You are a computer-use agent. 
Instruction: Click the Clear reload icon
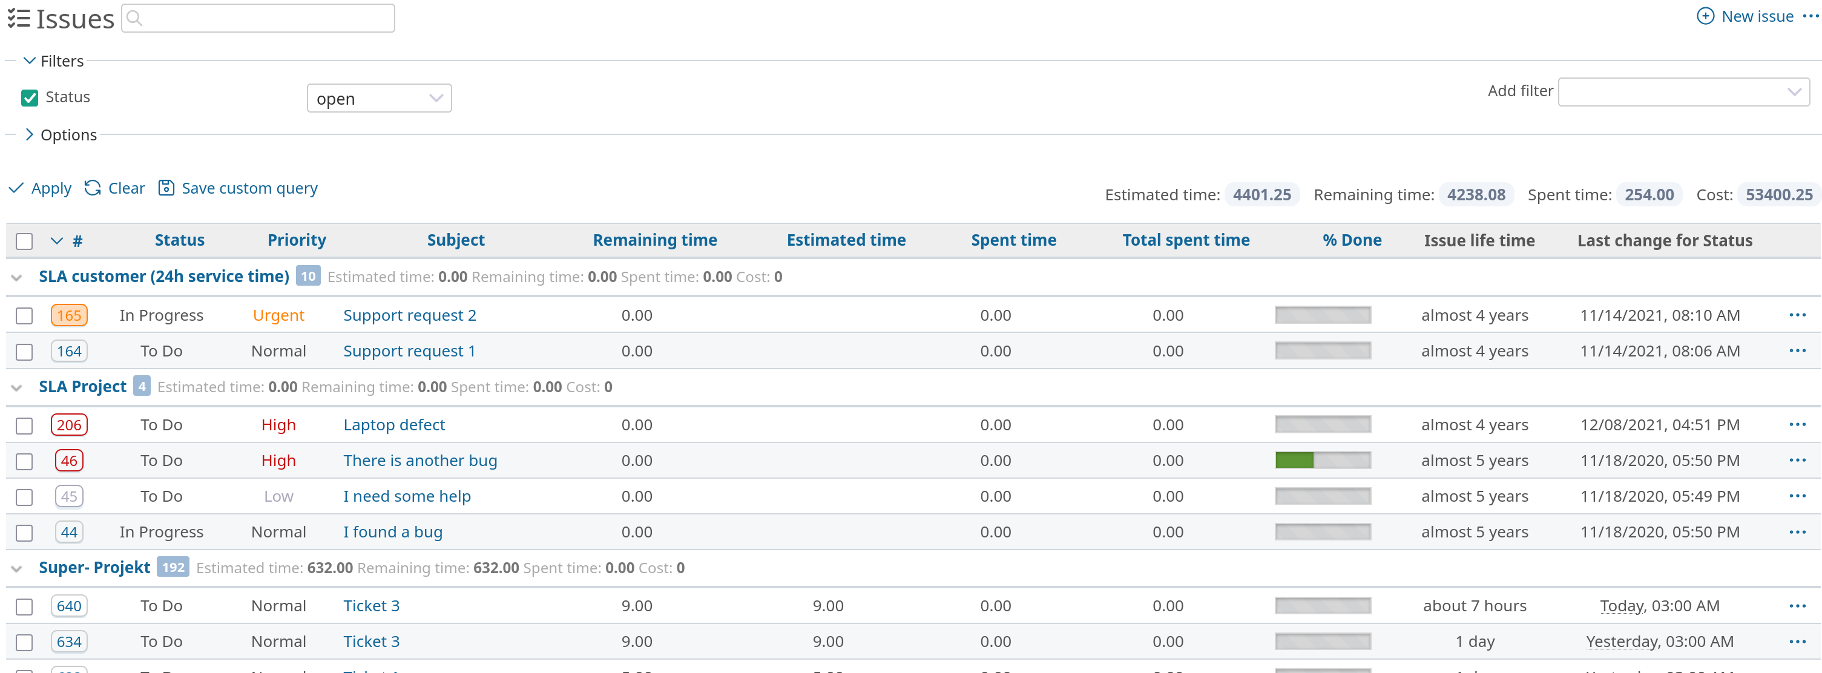pos(93,188)
